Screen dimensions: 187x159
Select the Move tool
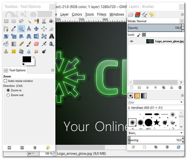[36, 29]
